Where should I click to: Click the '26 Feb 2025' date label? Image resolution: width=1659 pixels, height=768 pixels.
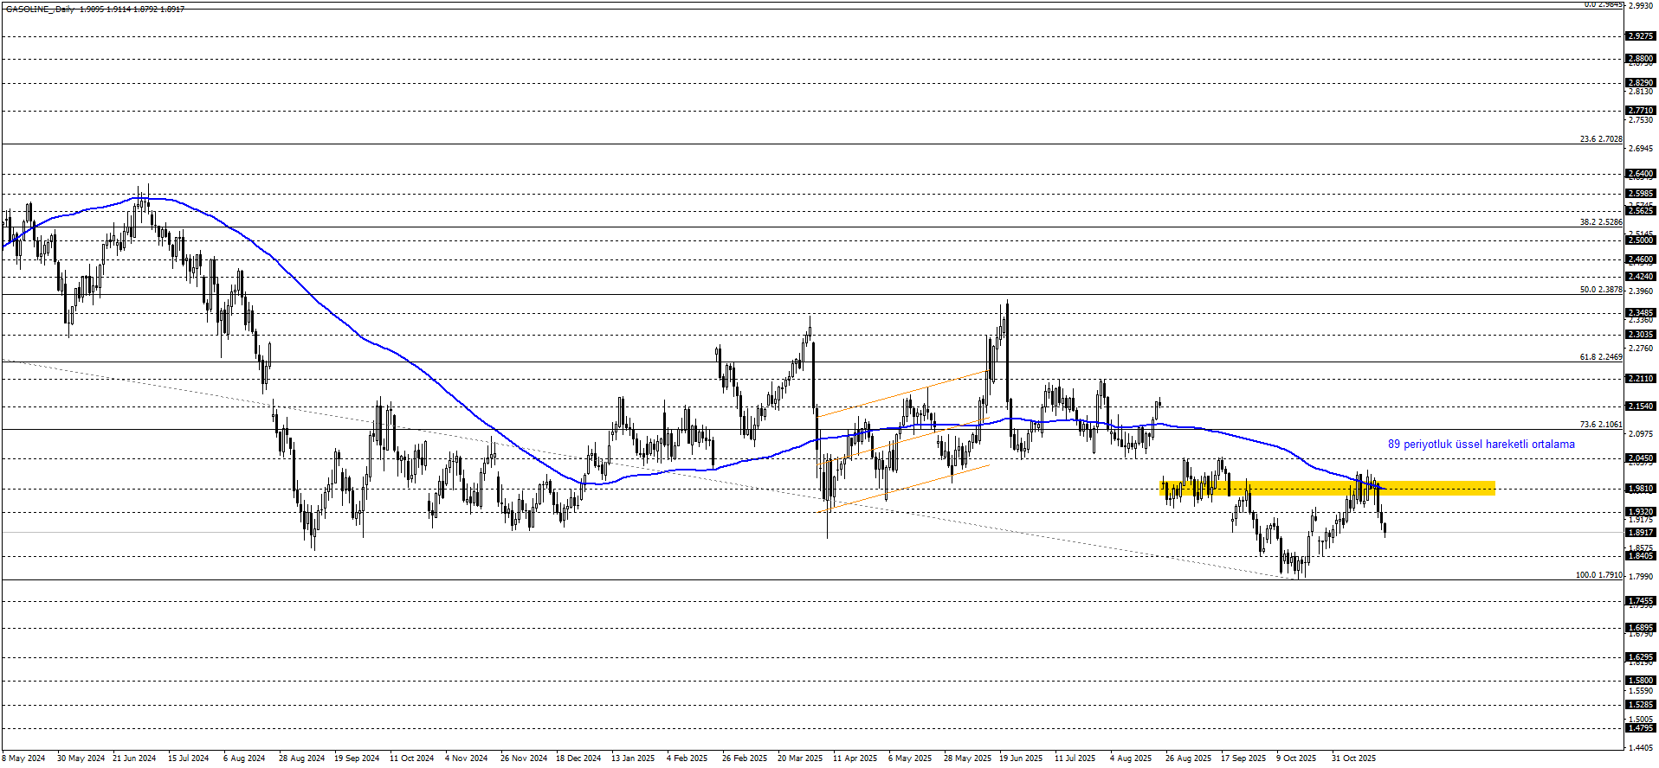(x=745, y=758)
